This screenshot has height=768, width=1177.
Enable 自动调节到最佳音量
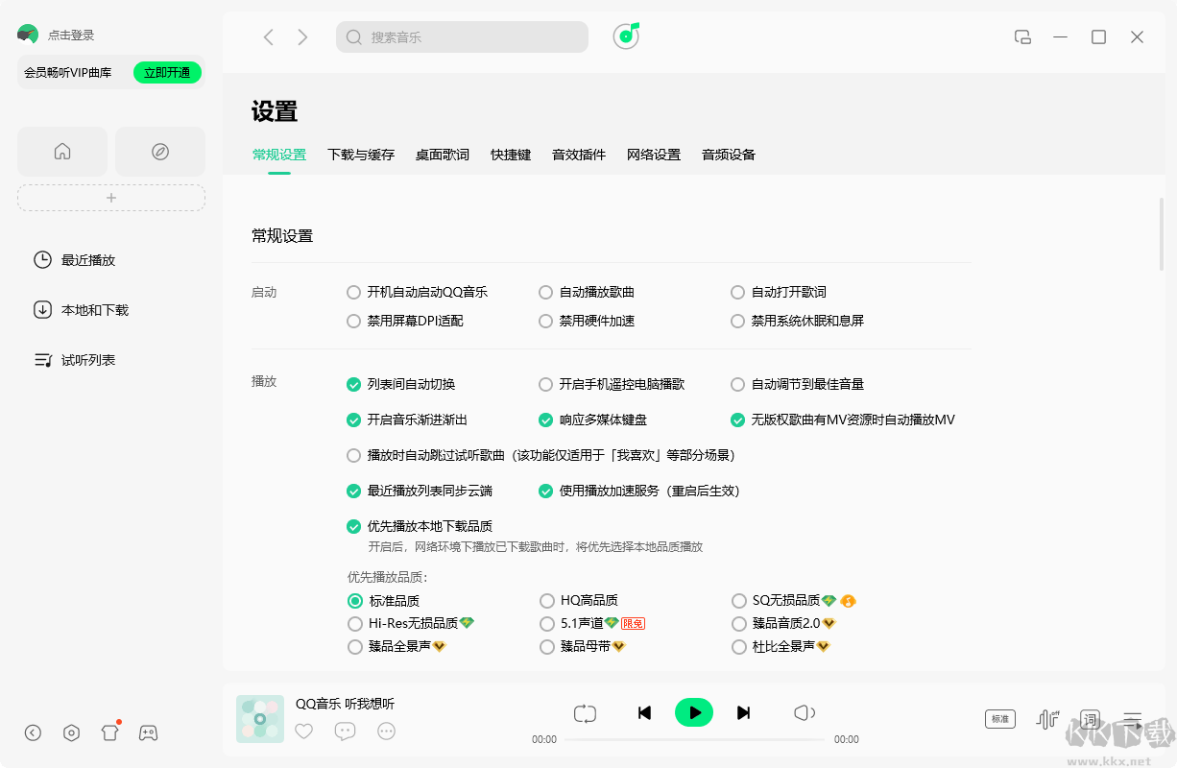(737, 384)
